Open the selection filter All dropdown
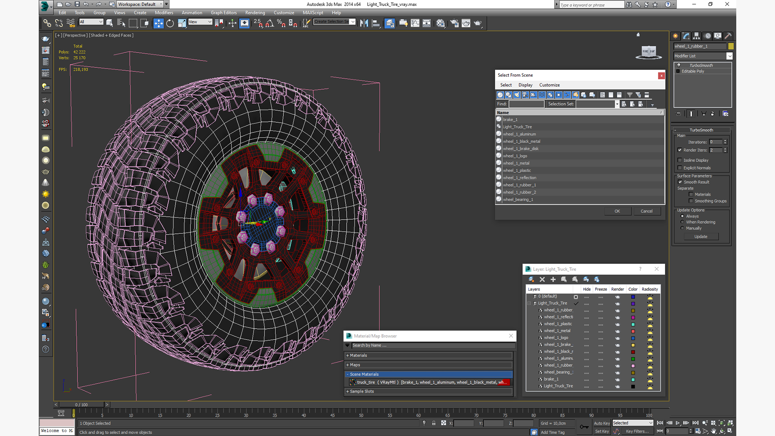The height and width of the screenshot is (436, 775). [91, 22]
